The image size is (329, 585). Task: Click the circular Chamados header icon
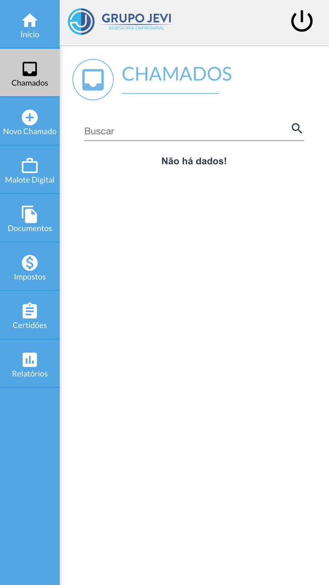click(x=93, y=79)
